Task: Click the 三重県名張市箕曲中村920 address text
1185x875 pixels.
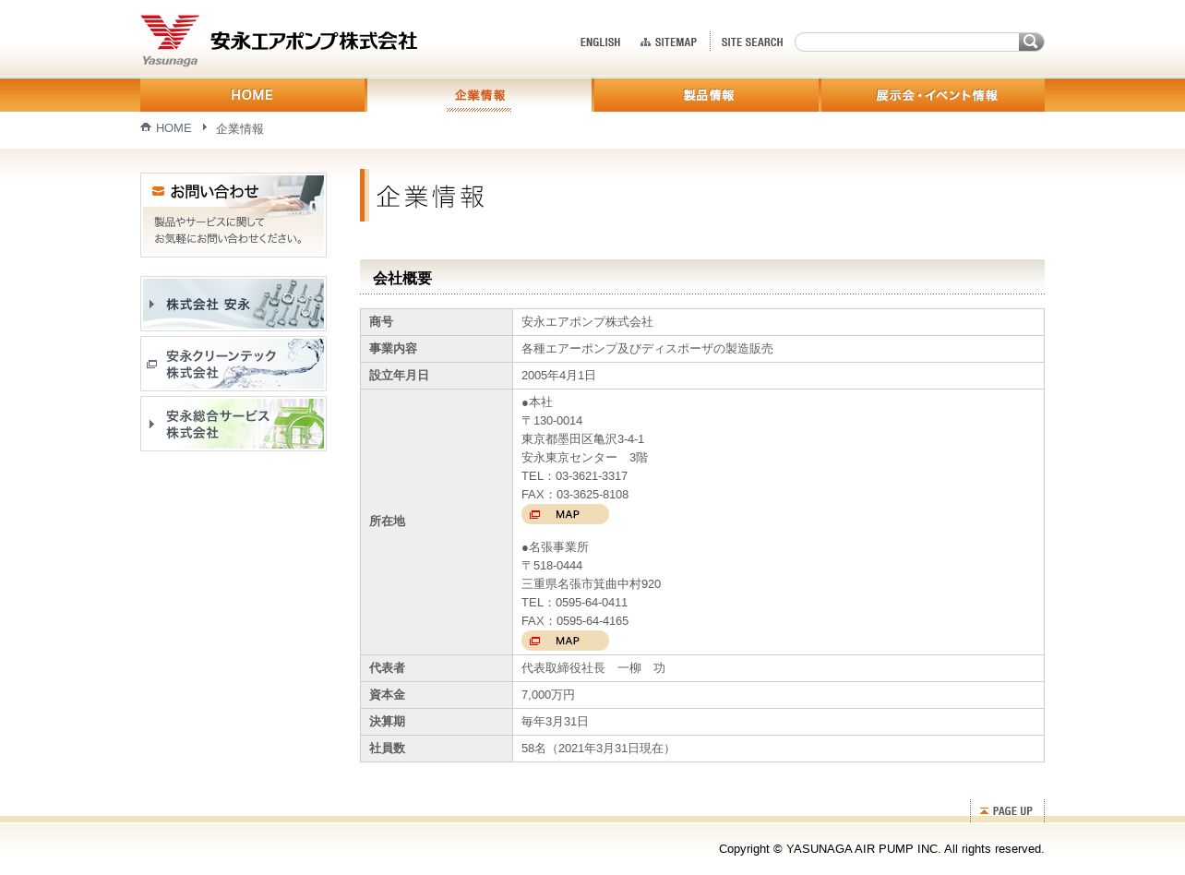Action: pos(591,584)
